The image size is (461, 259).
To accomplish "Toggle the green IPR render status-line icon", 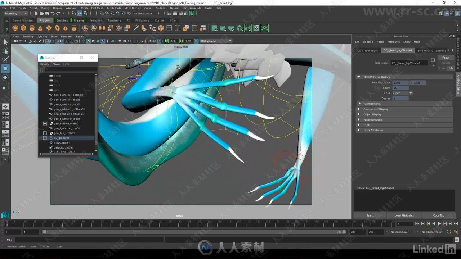I will [192, 13].
